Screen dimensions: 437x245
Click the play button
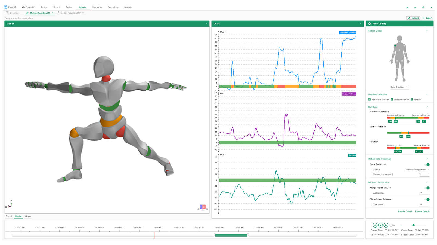(x=380, y=225)
